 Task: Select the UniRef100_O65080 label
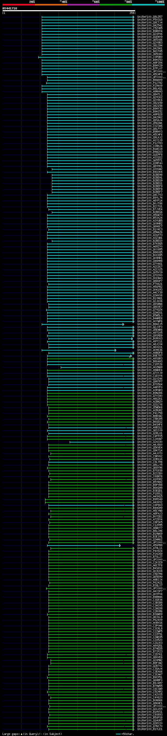pyautogui.click(x=150, y=54)
